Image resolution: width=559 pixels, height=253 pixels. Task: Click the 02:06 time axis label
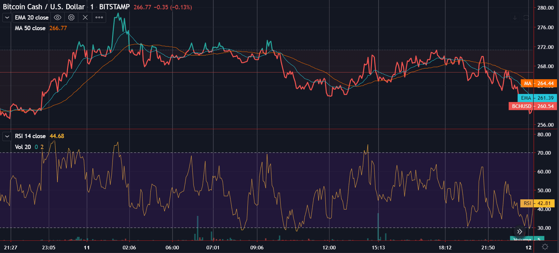point(129,248)
